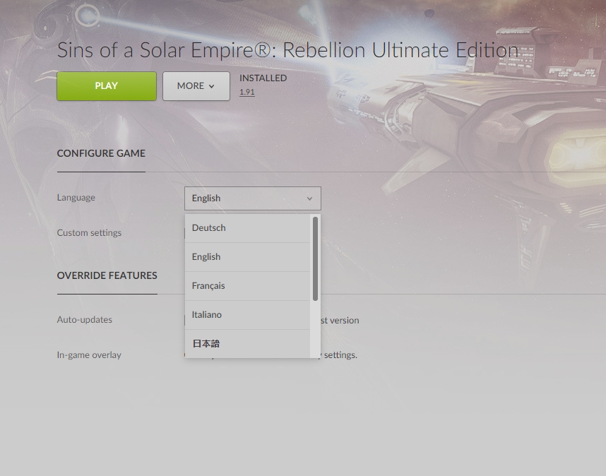Pick Français in the language list
The height and width of the screenshot is (476, 606).
(x=247, y=286)
